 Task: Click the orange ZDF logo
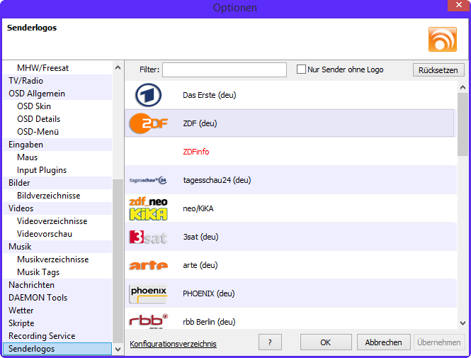(x=148, y=123)
